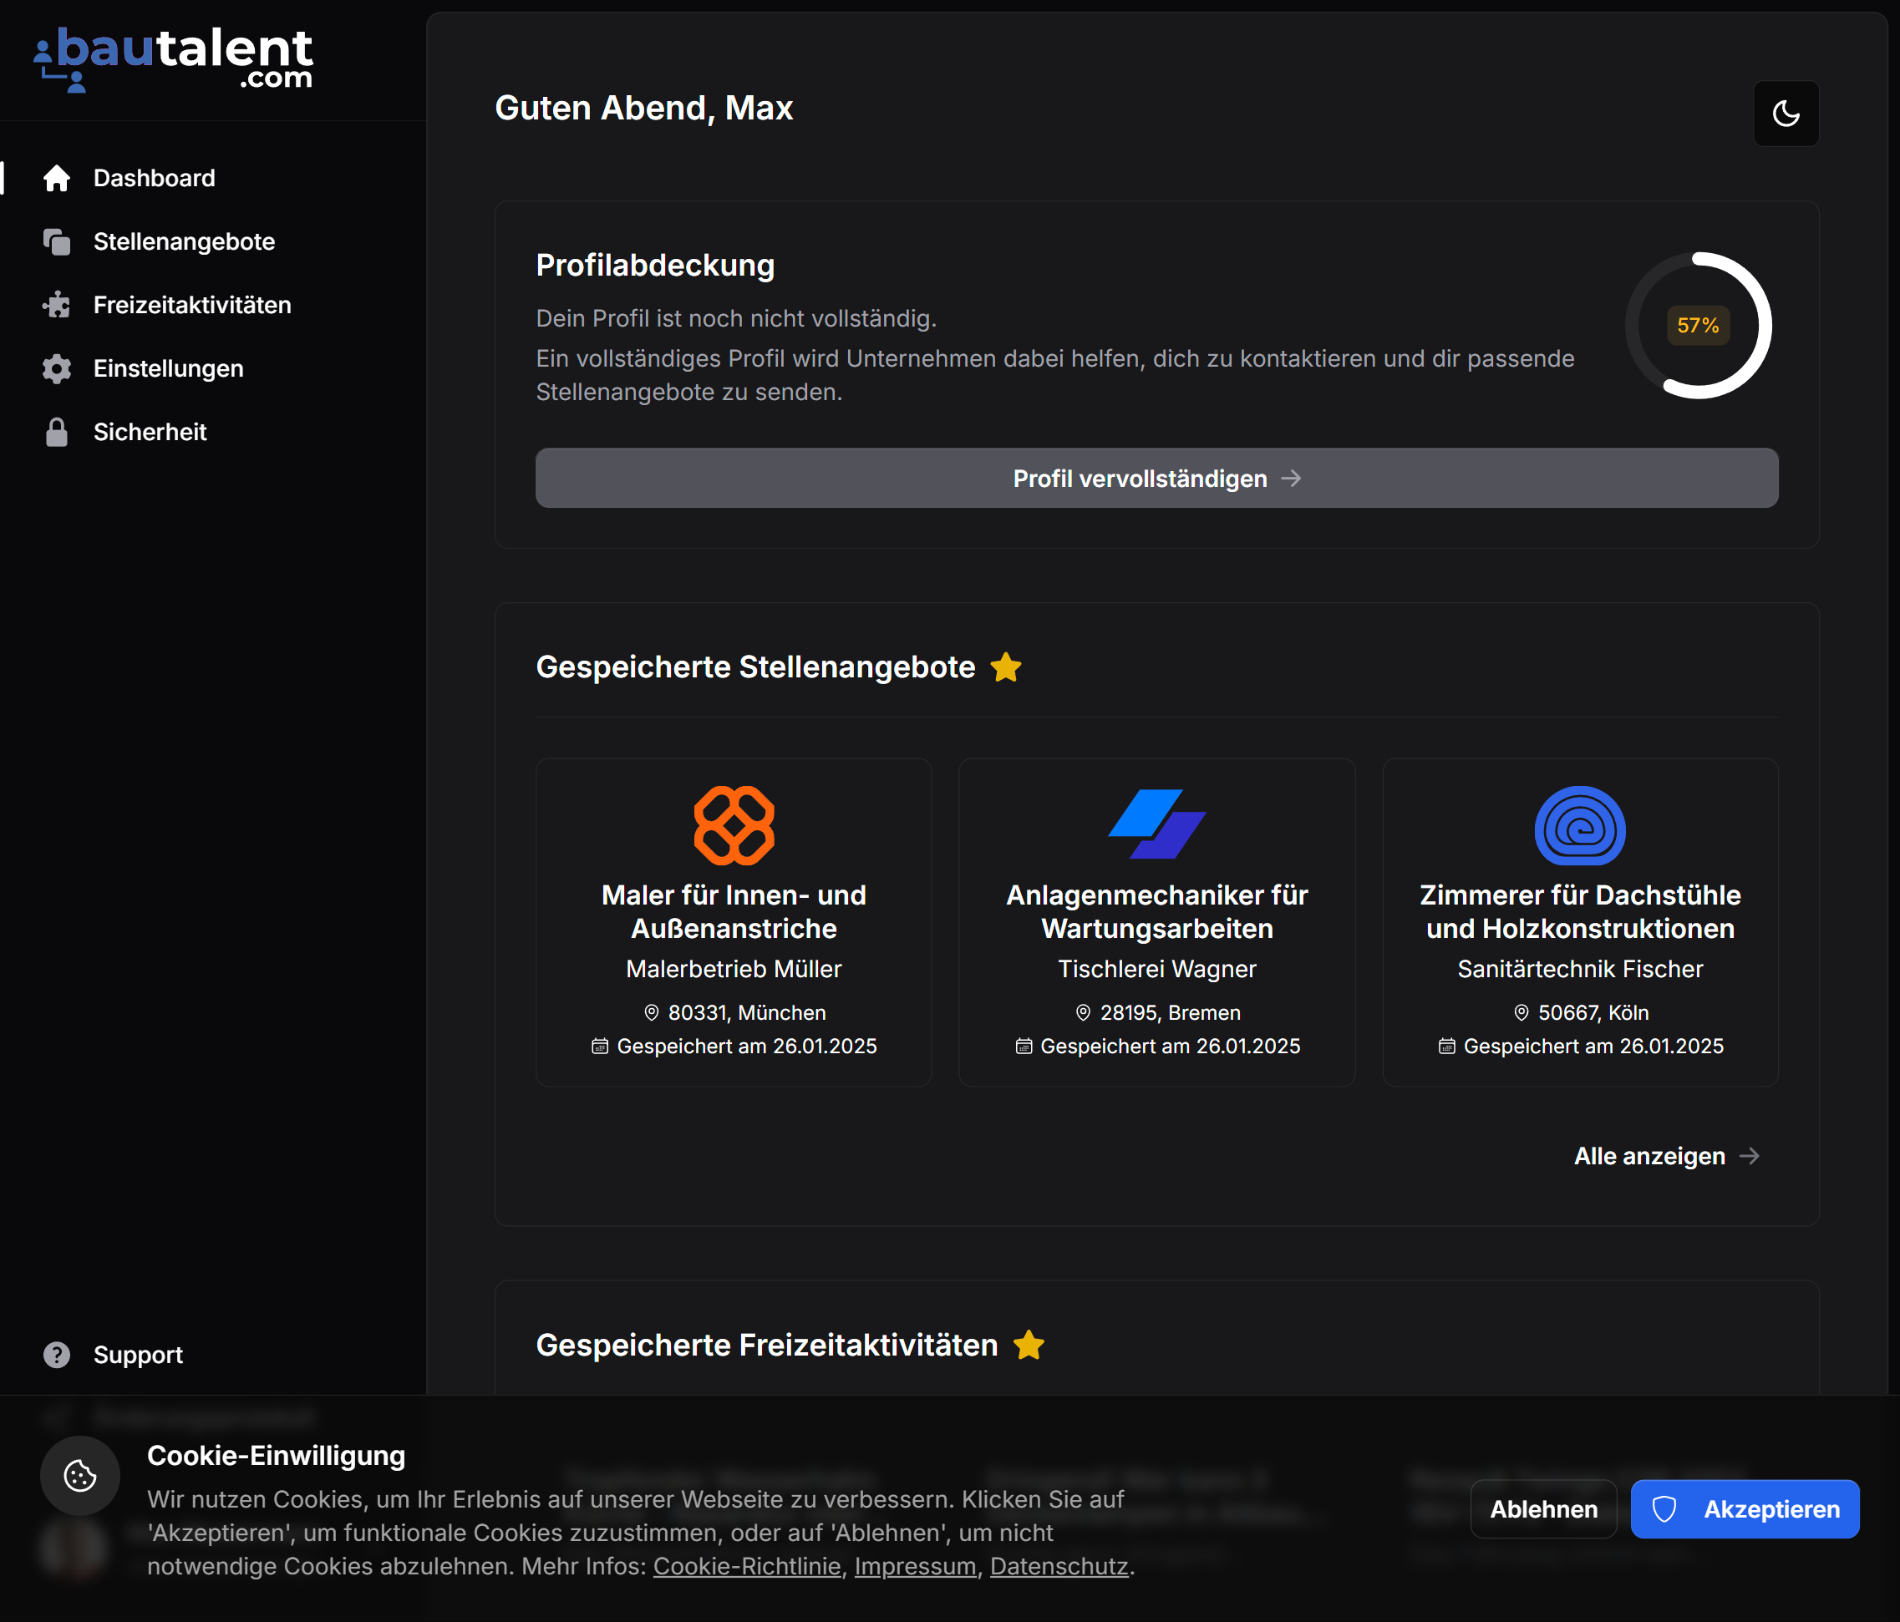
Task: Click the Freizeitaktivitäten puzzle icon
Action: [57, 304]
